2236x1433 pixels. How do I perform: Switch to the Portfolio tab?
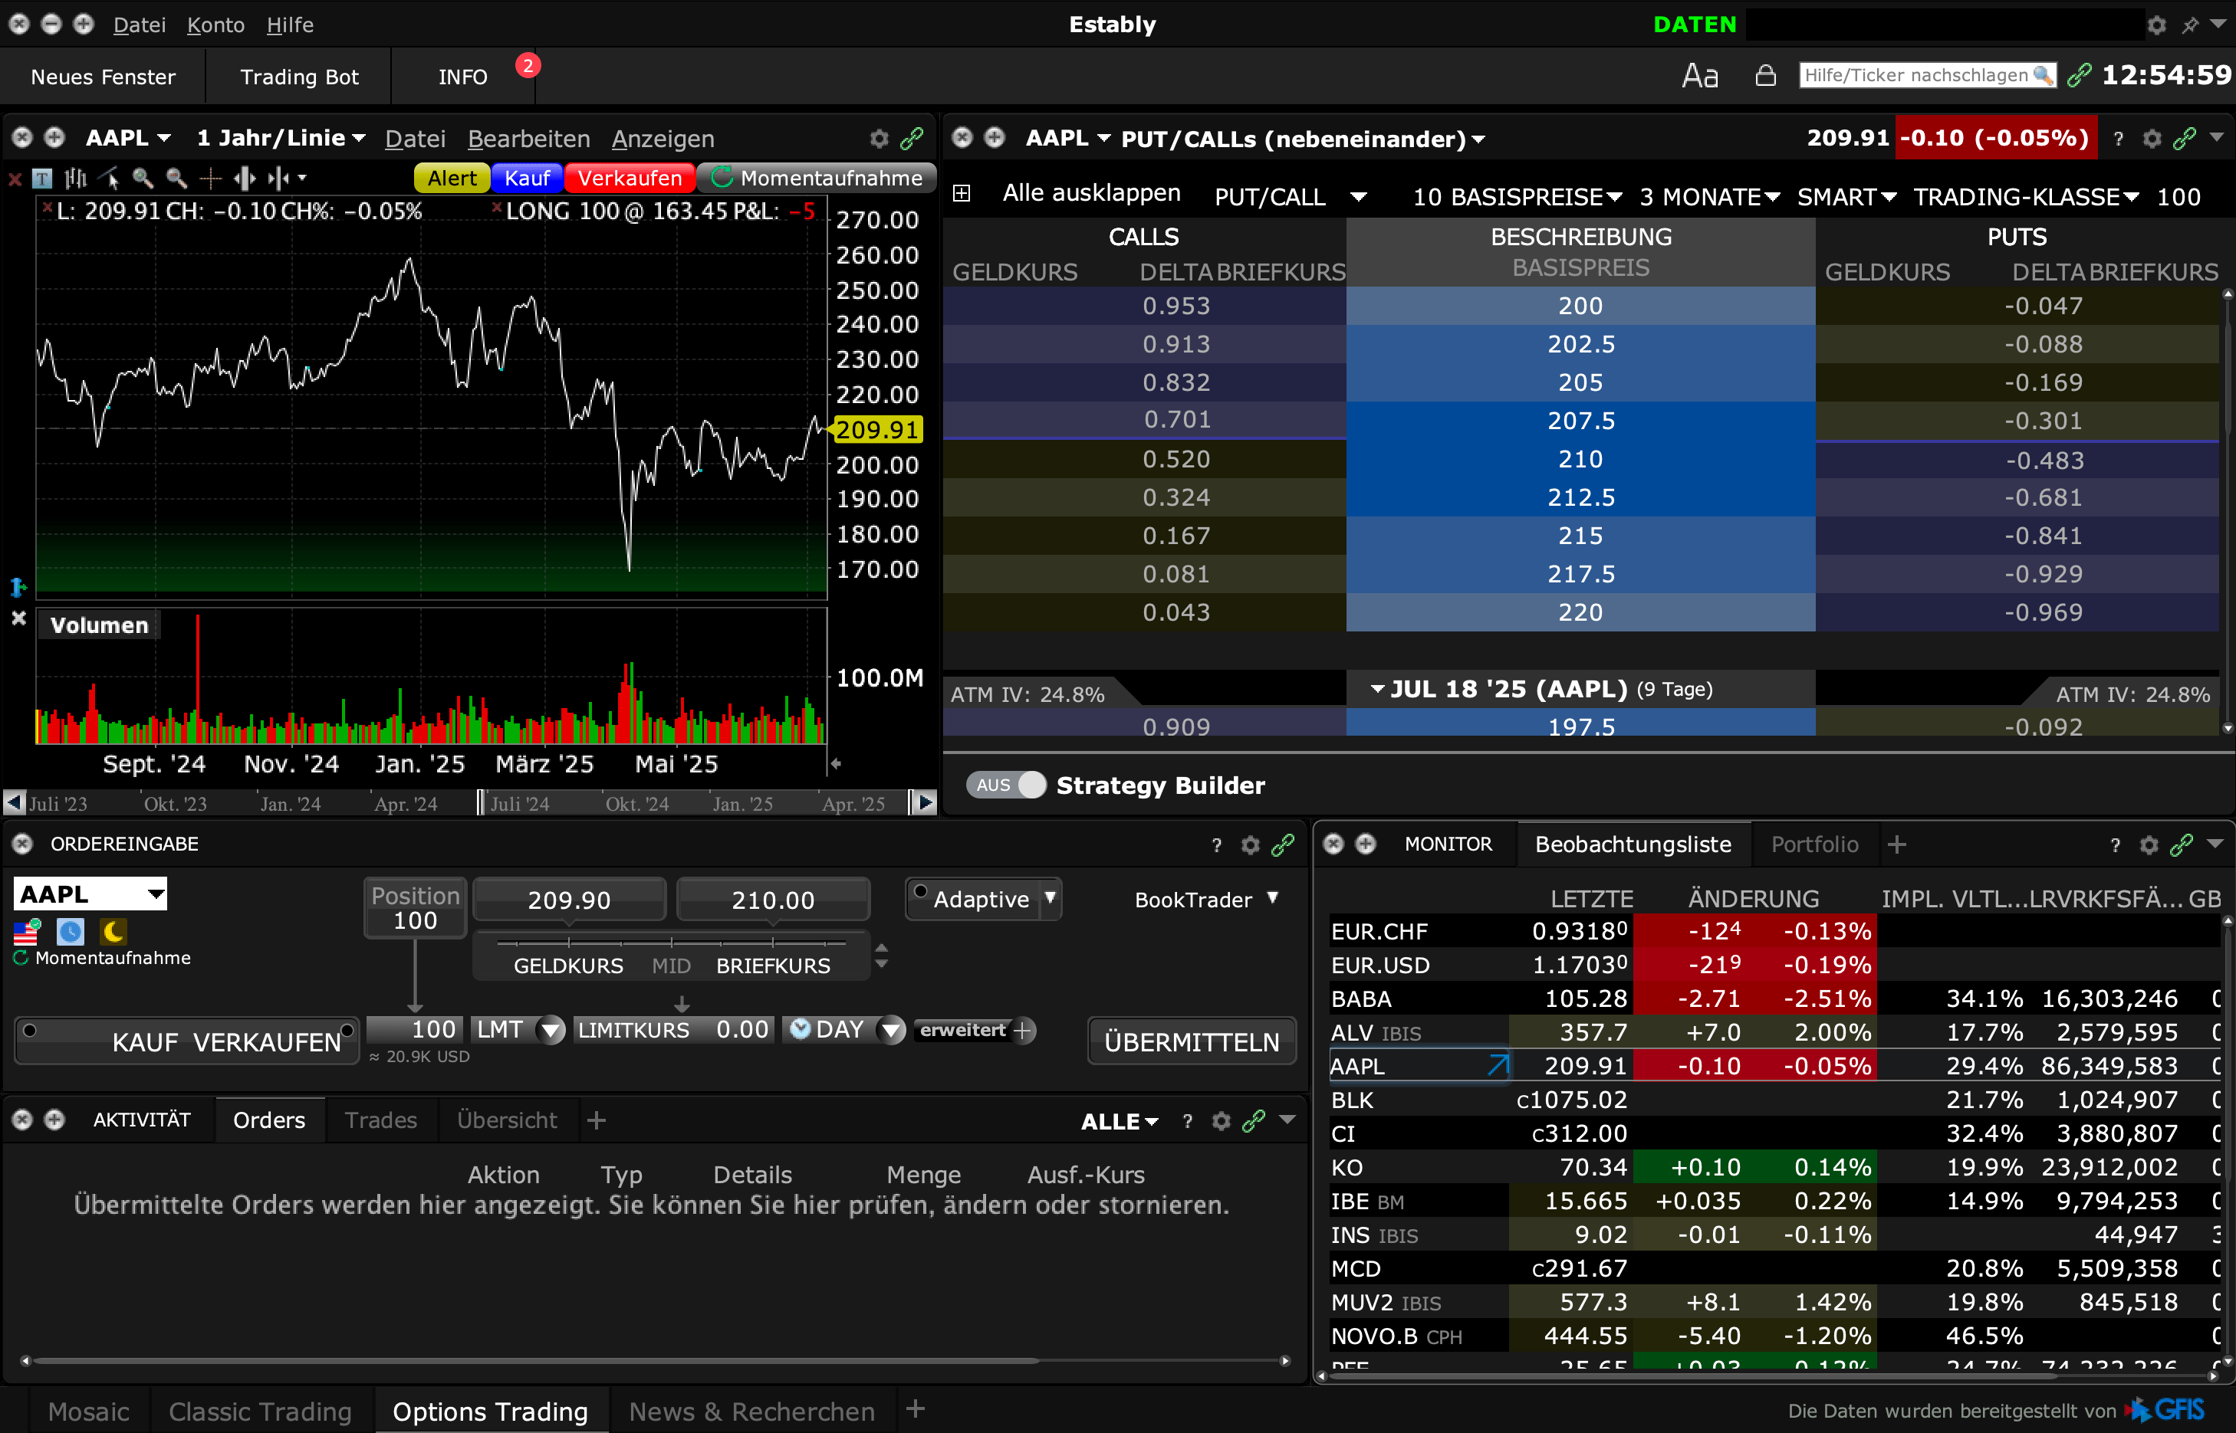click(x=1813, y=844)
